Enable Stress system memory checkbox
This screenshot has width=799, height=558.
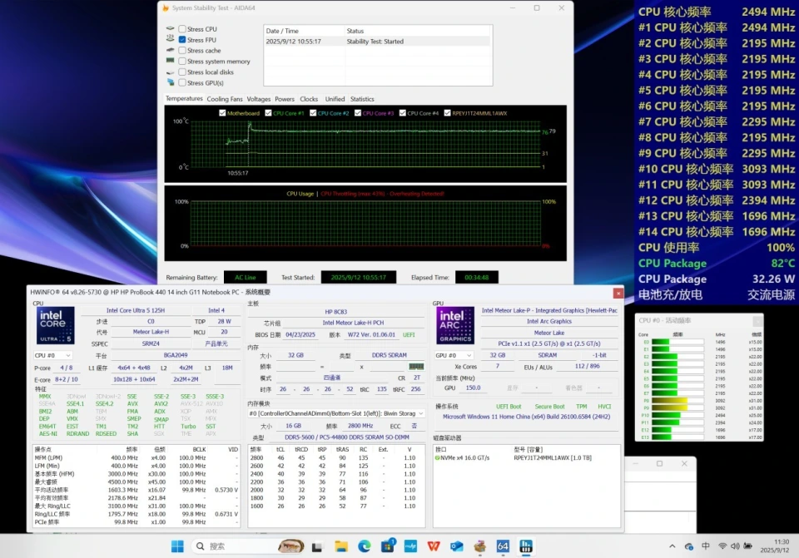pos(182,62)
